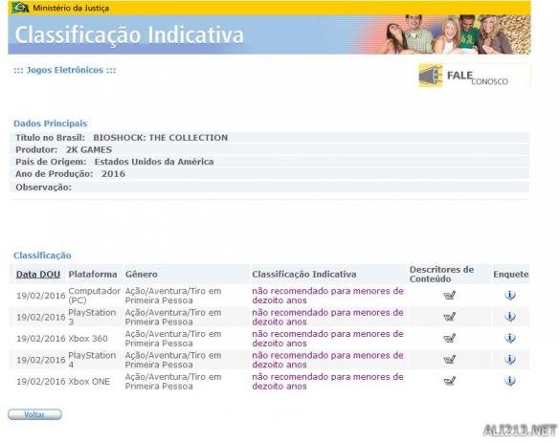This screenshot has width=559, height=444.
Task: Click Enquete info icon for Xbox 360
Action: (510, 338)
